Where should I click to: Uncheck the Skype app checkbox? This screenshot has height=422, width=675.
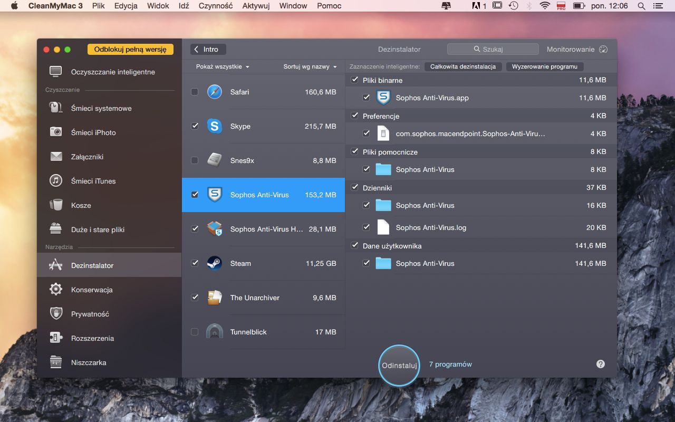(195, 126)
